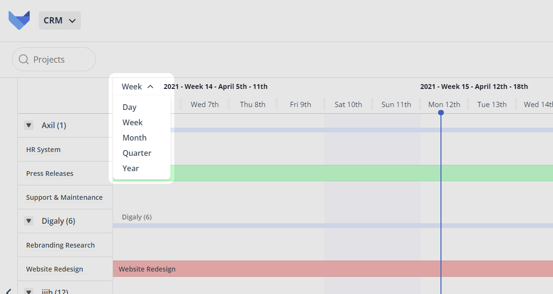Click the app logo icon
The image size is (553, 294).
click(x=19, y=21)
